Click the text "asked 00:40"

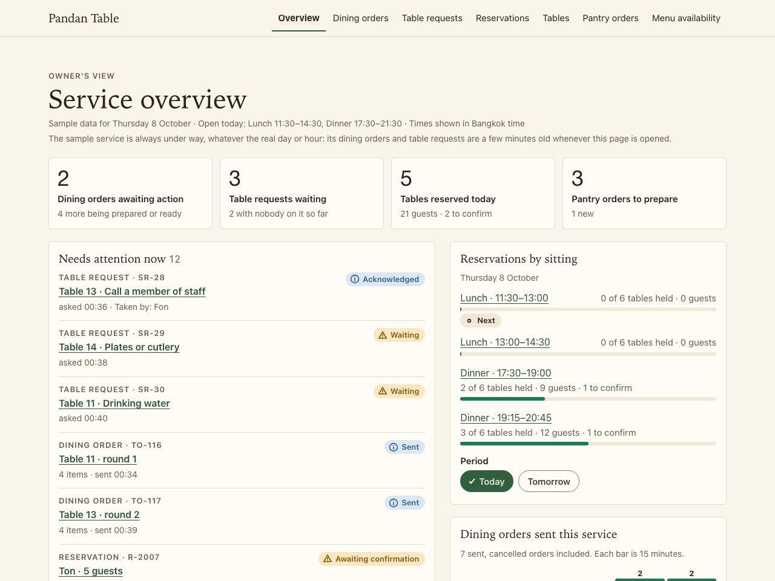[x=83, y=419]
